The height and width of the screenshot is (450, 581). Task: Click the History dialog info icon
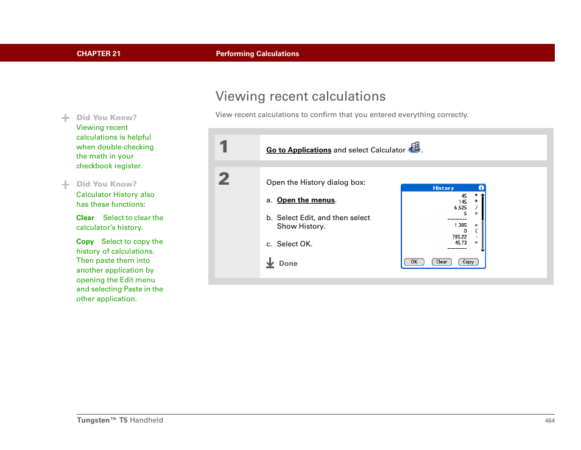tap(481, 188)
